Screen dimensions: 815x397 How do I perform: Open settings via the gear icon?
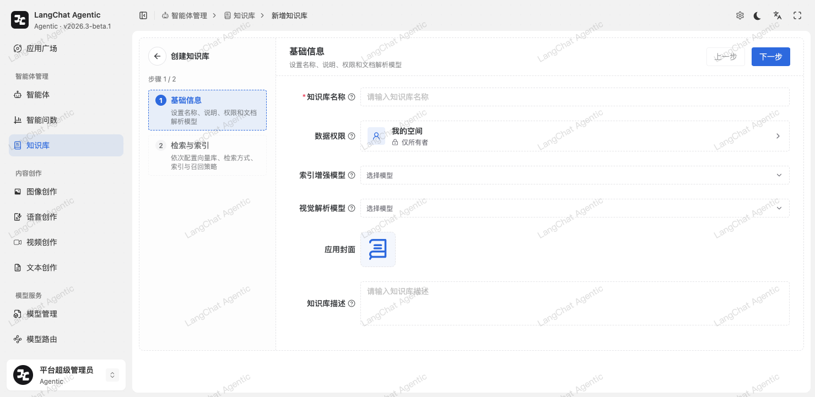tap(740, 15)
